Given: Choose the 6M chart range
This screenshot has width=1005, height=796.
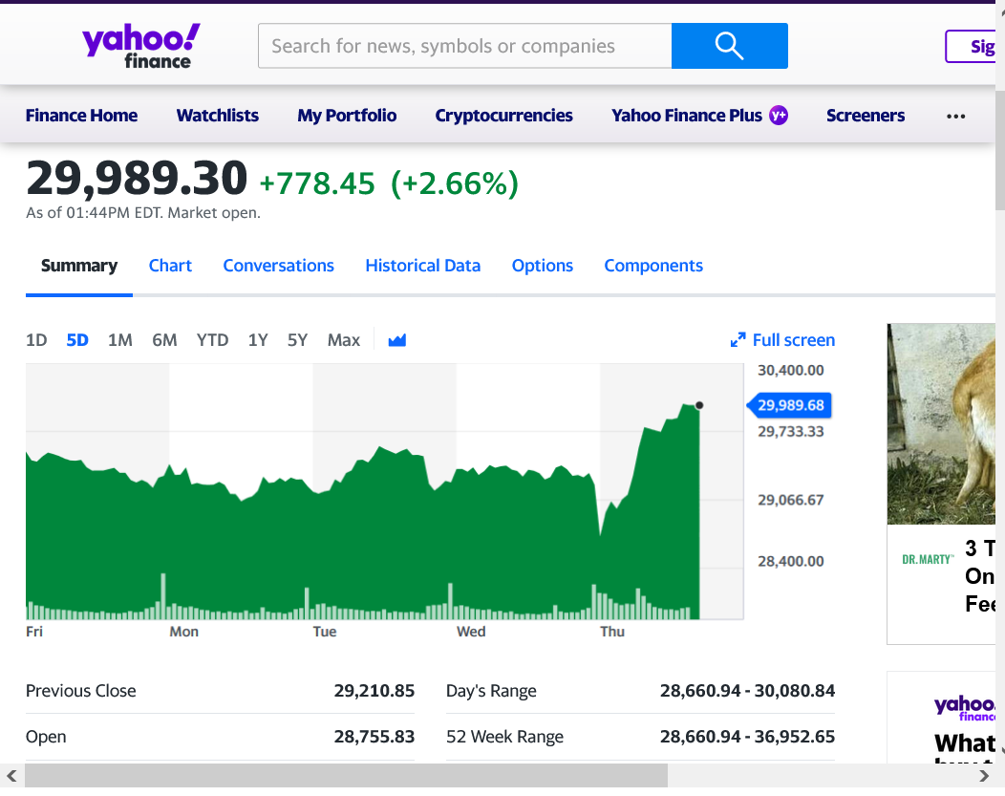Looking at the screenshot, I should pyautogui.click(x=164, y=339).
